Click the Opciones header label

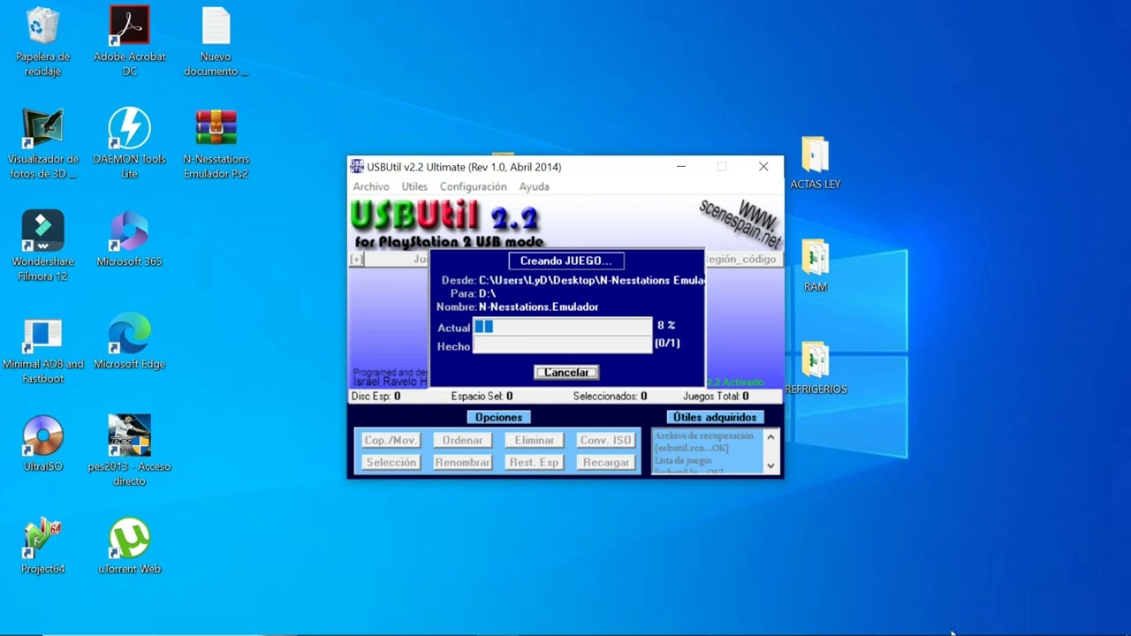[498, 417]
